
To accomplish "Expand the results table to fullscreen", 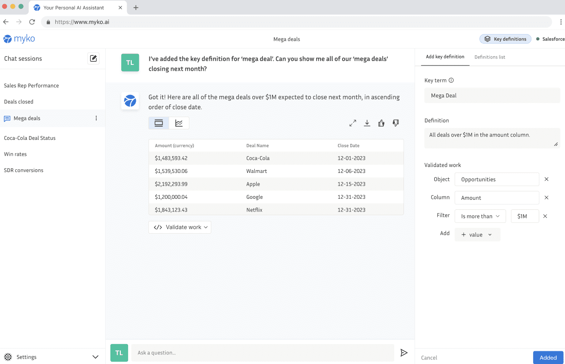I will coord(352,123).
